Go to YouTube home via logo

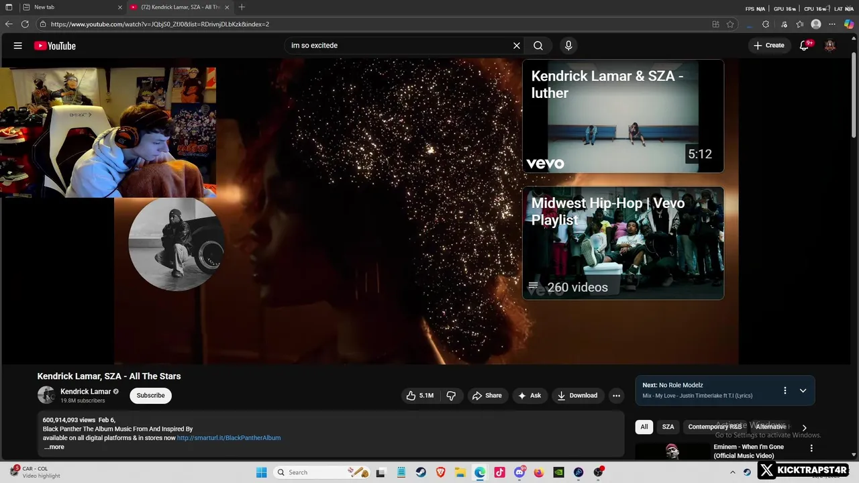point(55,46)
